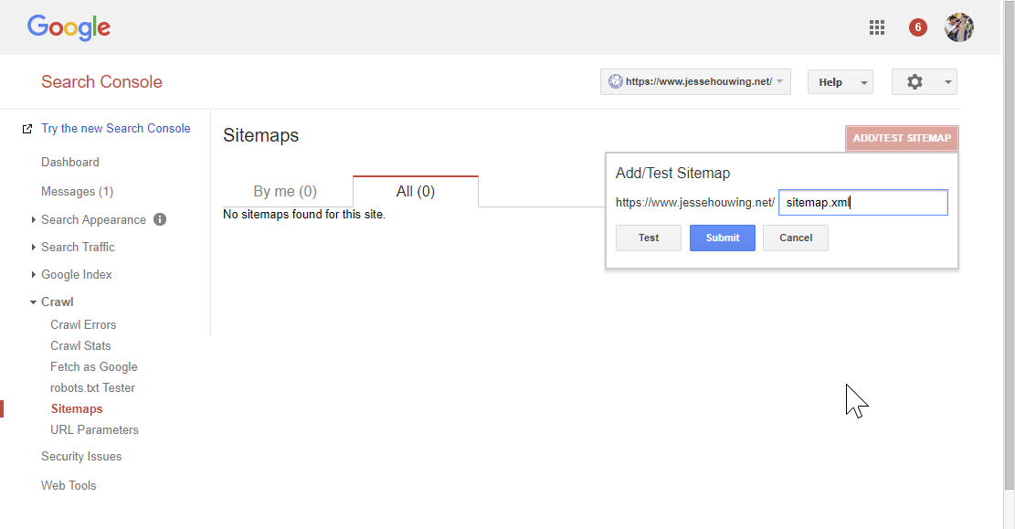Open Security Issues
Image resolution: width=1015 pixels, height=529 pixels.
81,457
